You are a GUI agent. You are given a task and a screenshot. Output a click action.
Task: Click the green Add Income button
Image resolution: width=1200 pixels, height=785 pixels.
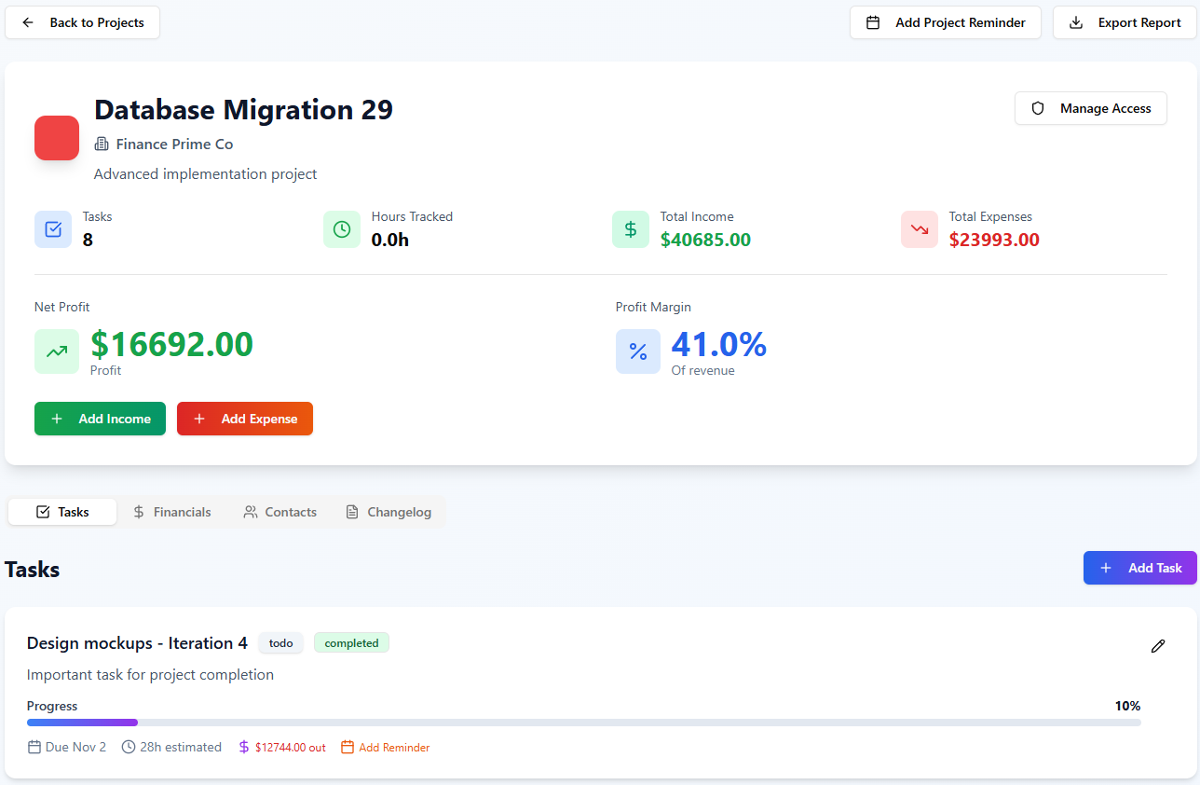[100, 419]
